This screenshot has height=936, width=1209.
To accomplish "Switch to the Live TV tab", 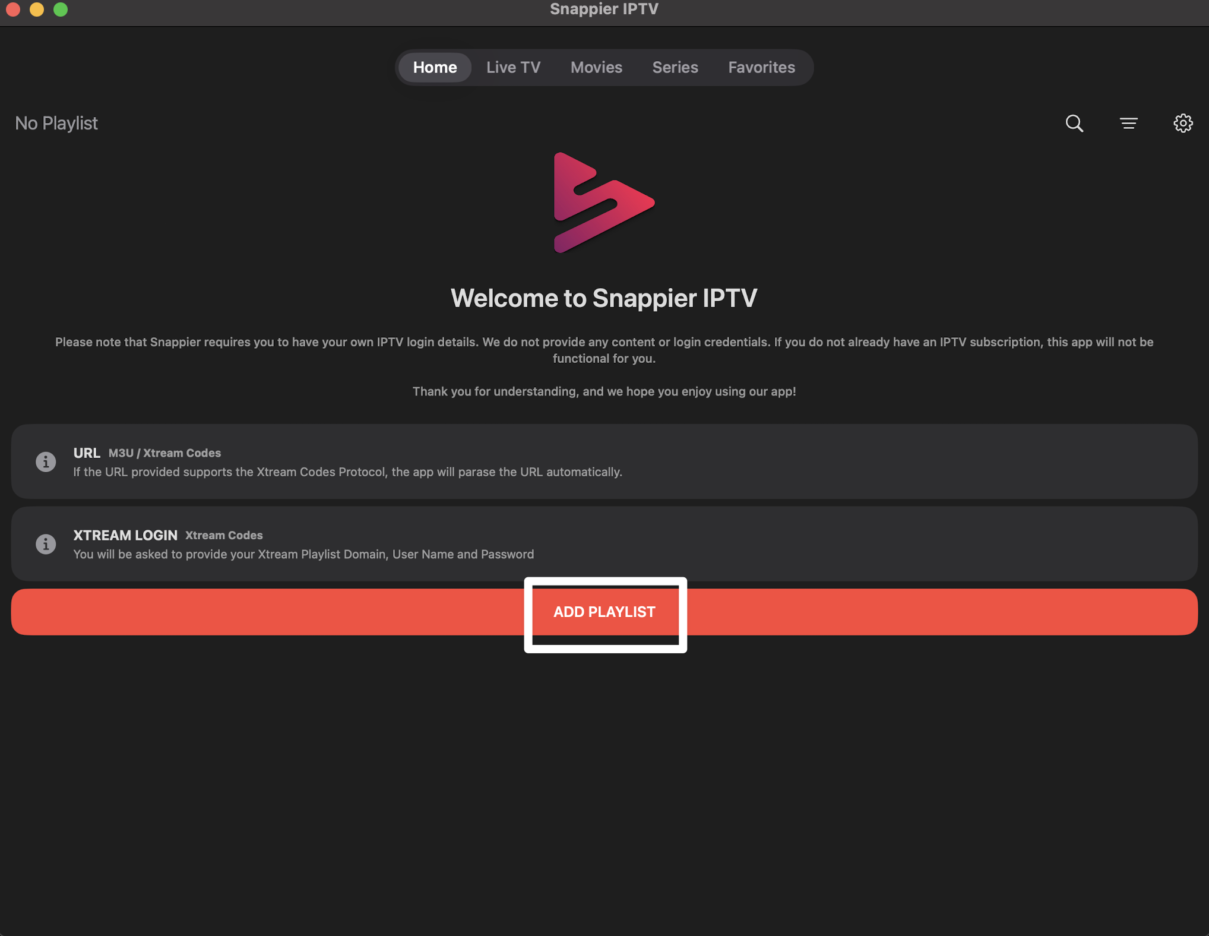I will [513, 68].
